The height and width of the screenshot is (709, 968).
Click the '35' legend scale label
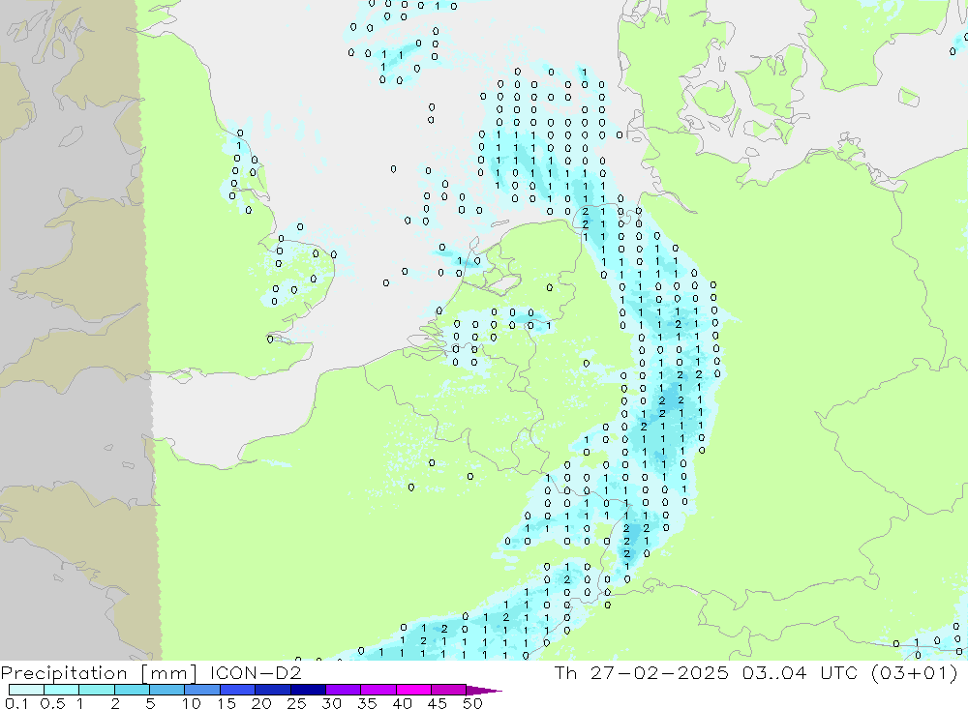367,703
